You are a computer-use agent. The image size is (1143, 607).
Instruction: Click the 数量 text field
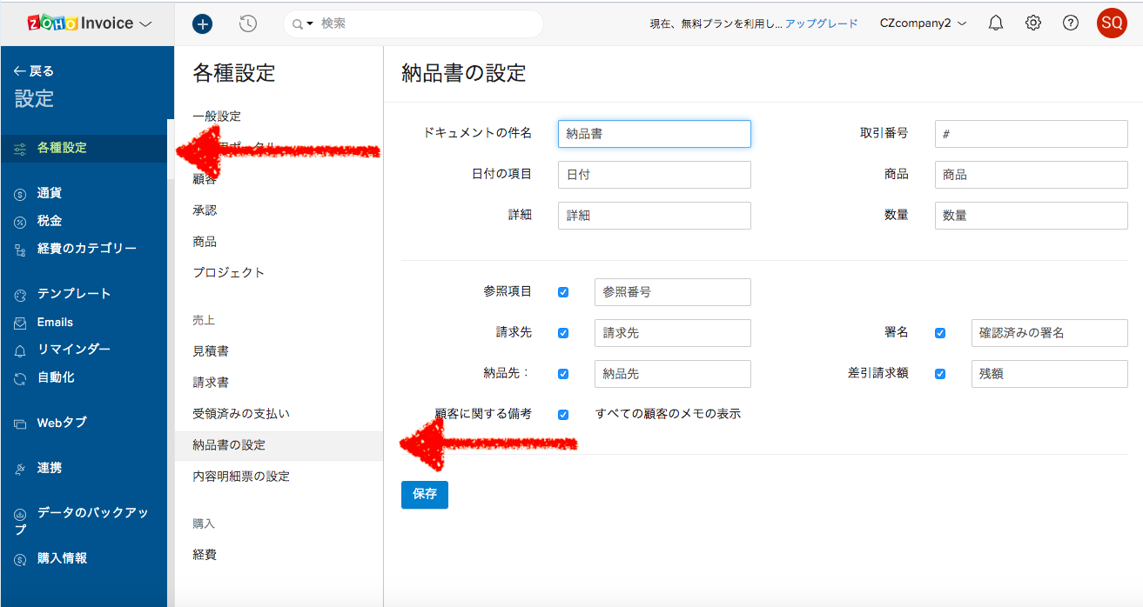(1032, 216)
